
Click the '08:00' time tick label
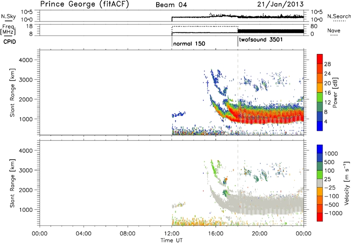[x=128, y=234]
